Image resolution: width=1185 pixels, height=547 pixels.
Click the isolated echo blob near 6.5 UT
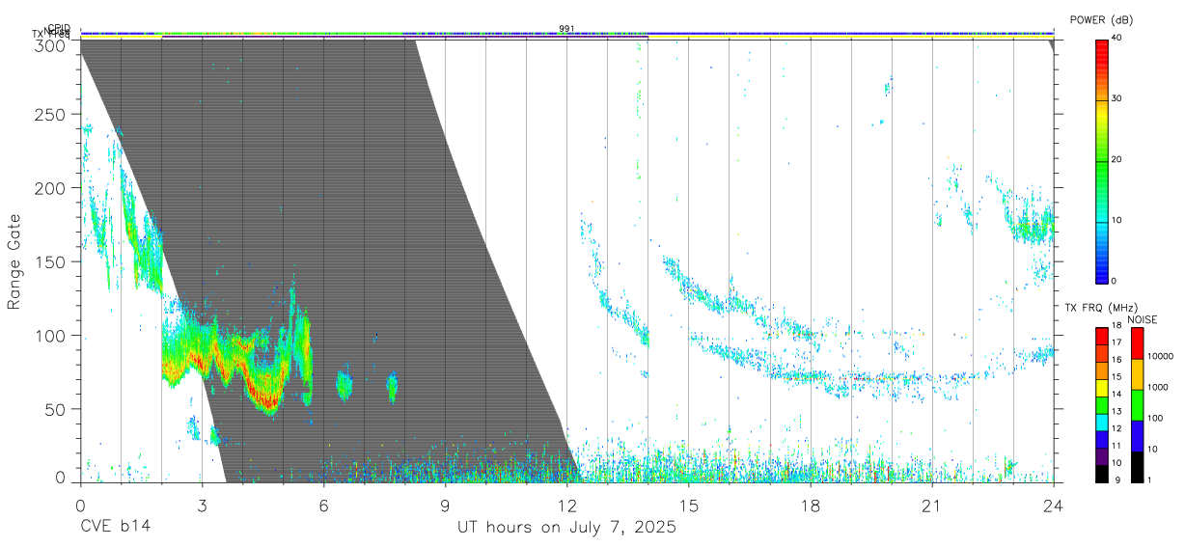click(x=344, y=386)
